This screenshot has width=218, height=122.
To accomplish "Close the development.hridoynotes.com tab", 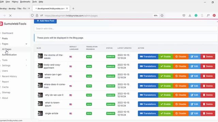I will tap(67, 8).
